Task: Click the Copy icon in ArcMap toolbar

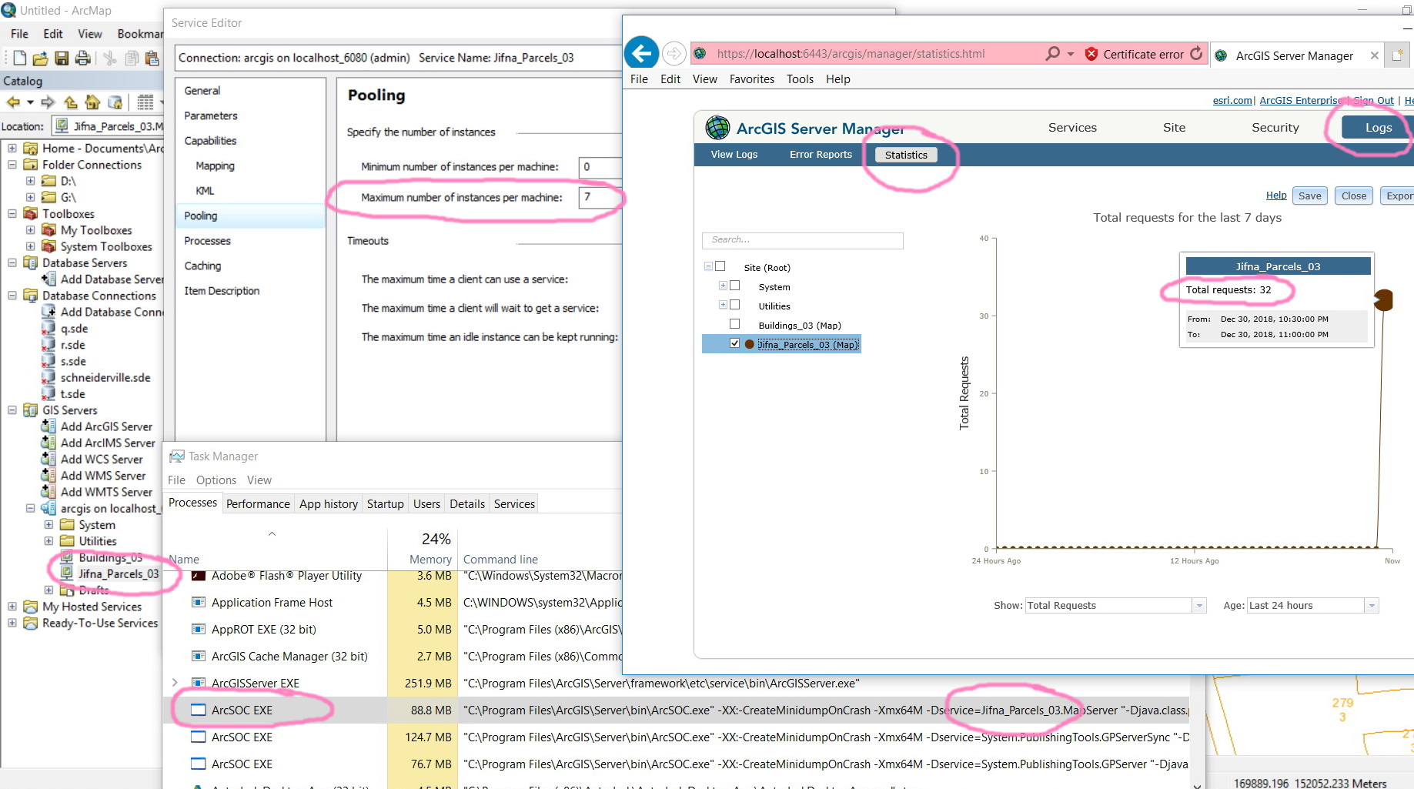Action: 132,58
